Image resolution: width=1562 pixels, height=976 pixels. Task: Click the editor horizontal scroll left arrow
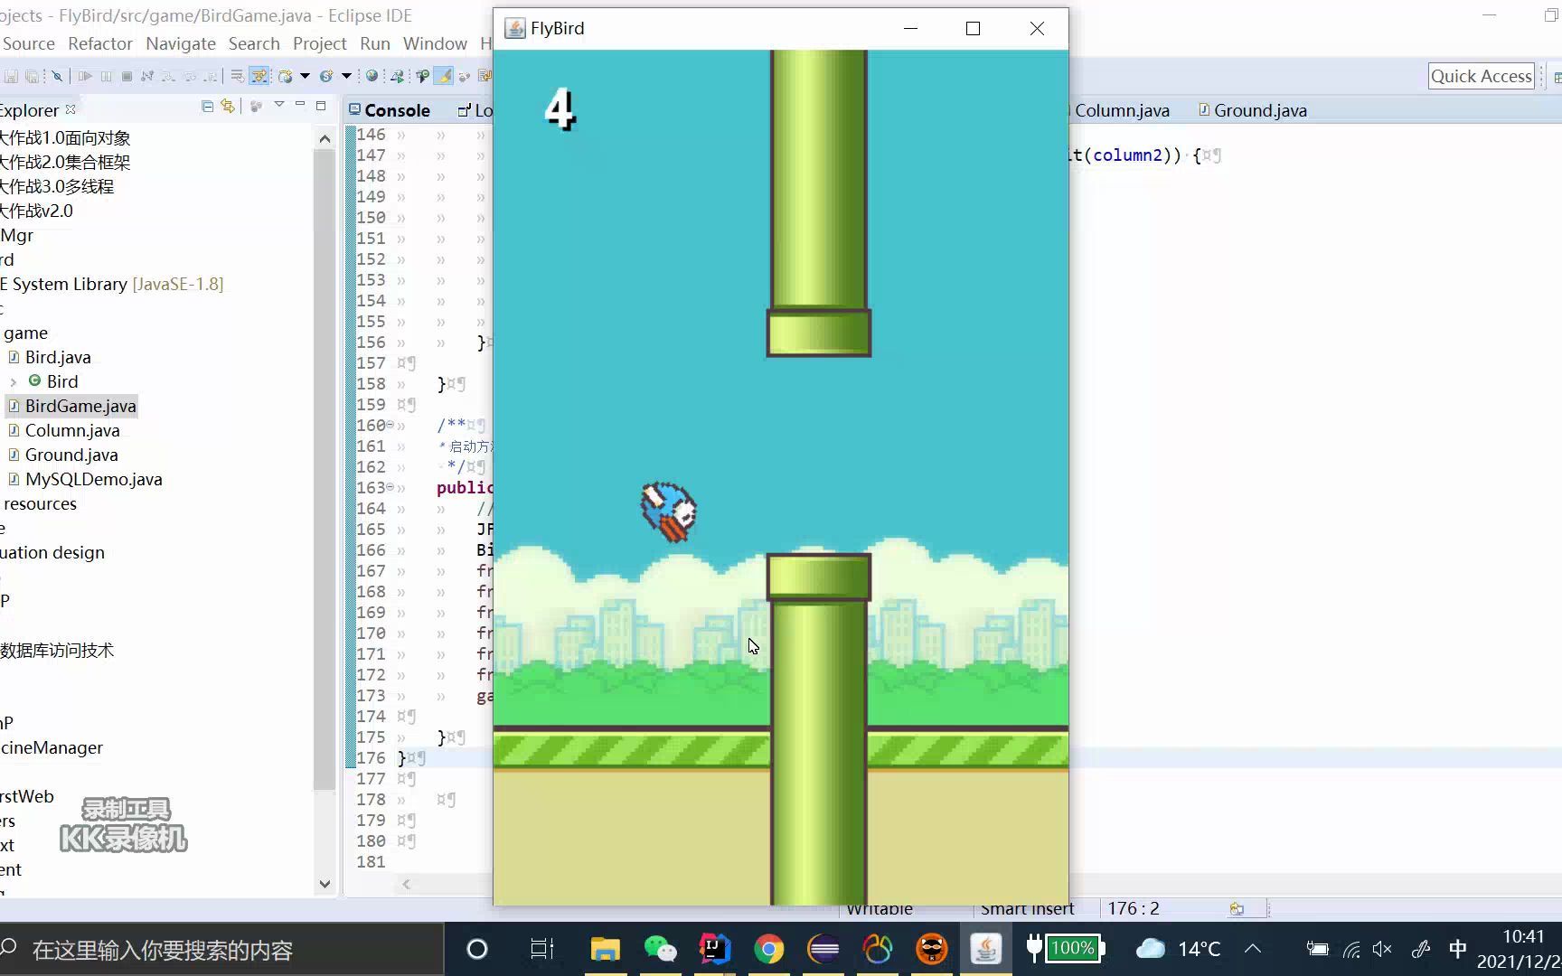[x=407, y=884]
